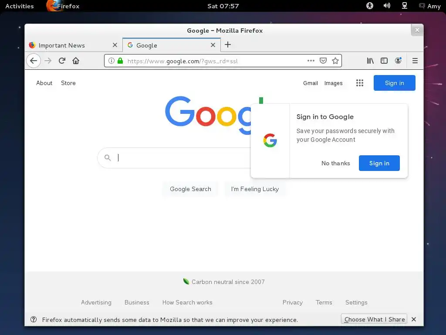This screenshot has height=335, width=446.
Task: Close the Important News tab
Action: 115,45
